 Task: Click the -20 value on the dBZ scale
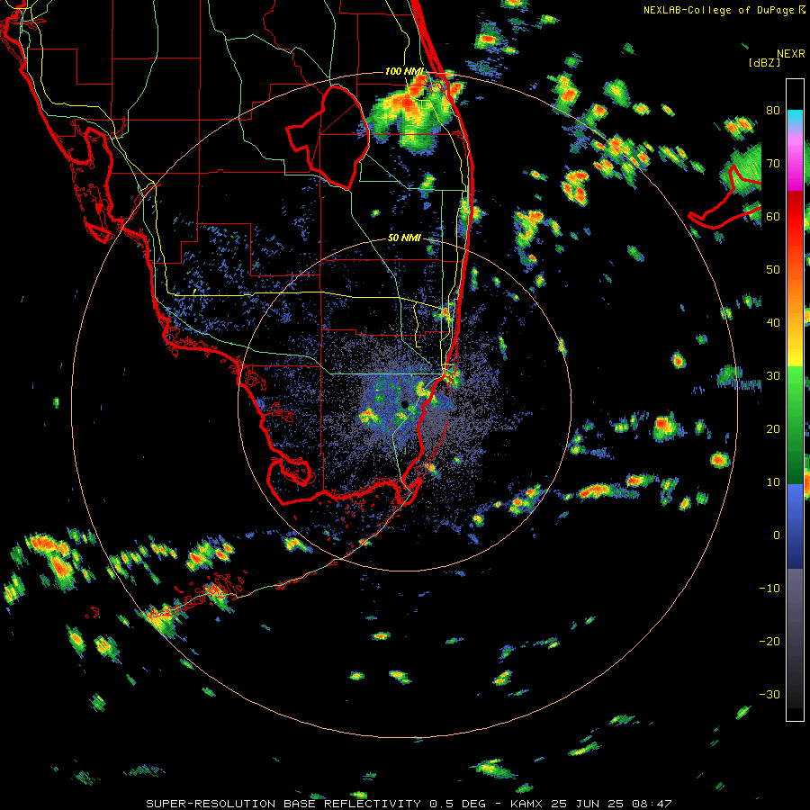pyautogui.click(x=769, y=642)
